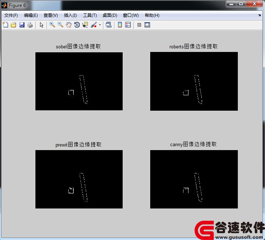Open the 查看(V) menu
The image size is (265, 240).
pyautogui.click(x=51, y=15)
